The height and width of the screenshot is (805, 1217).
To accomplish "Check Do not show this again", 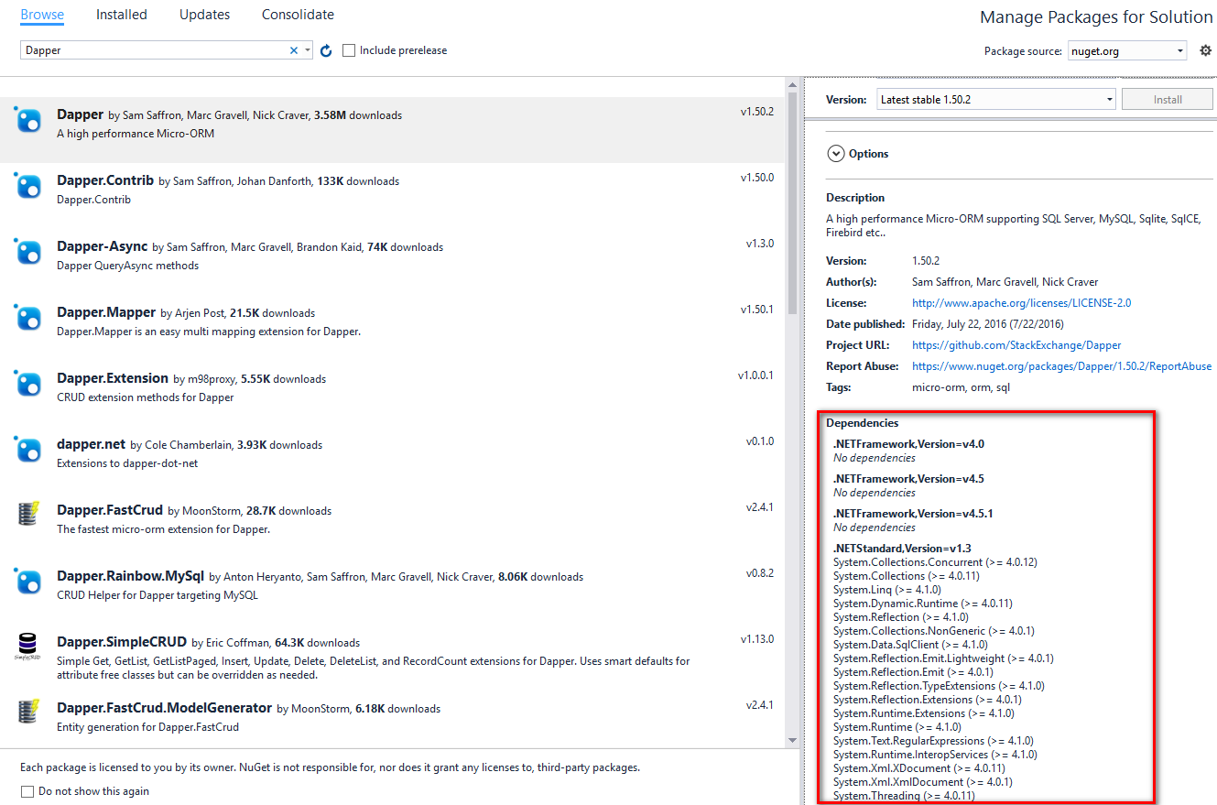I will pyautogui.click(x=27, y=791).
